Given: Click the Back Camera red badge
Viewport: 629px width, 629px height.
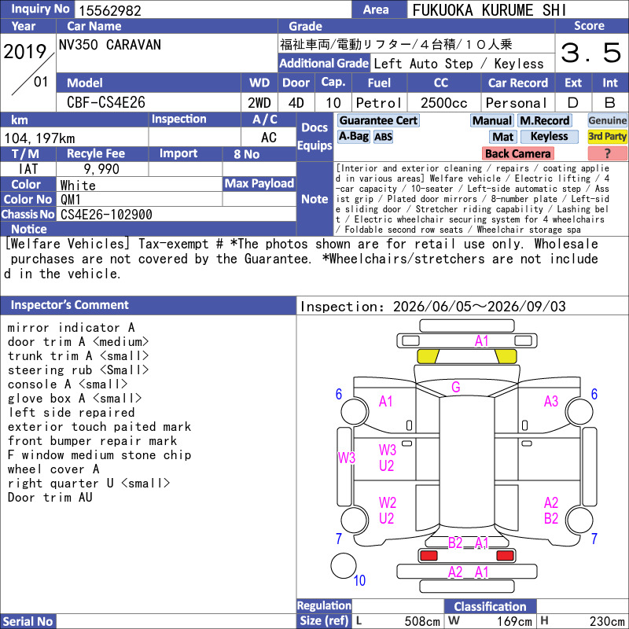Looking at the screenshot, I should (x=517, y=153).
